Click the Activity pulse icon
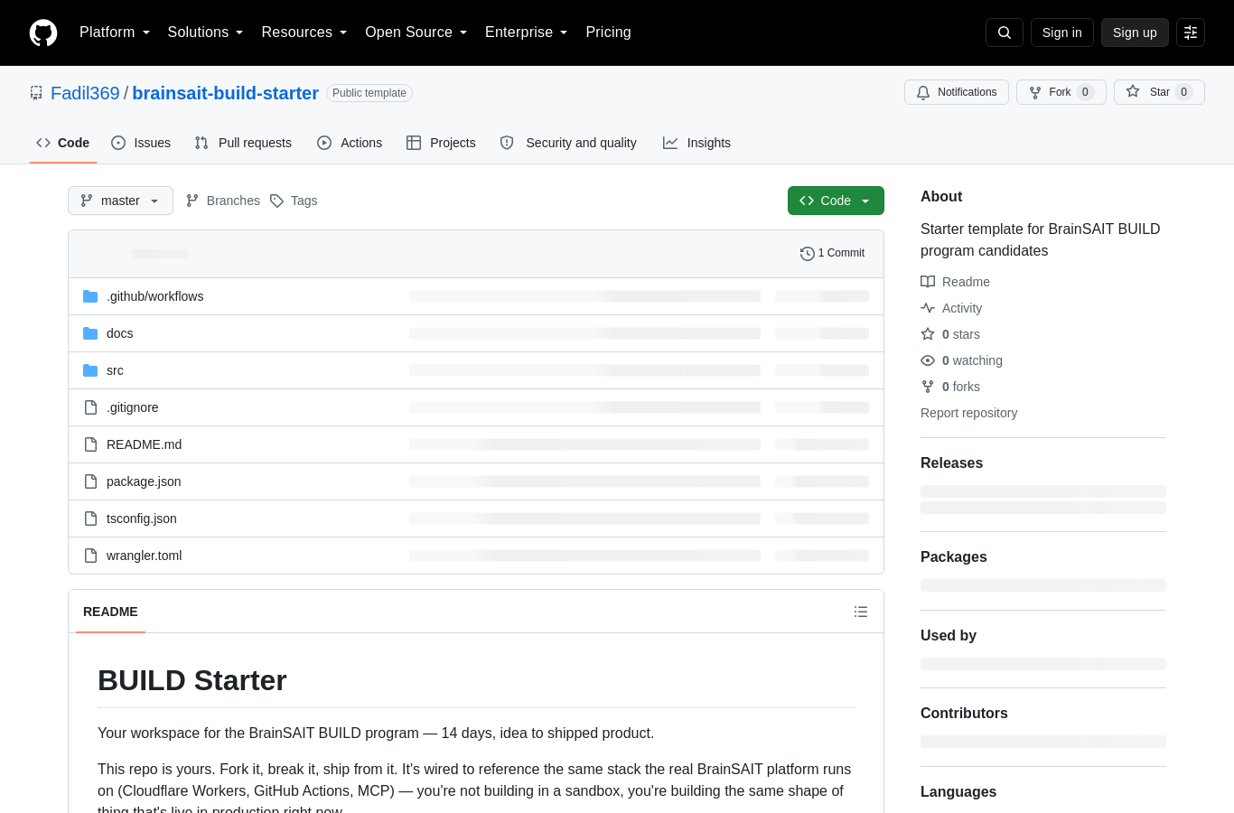Viewport: 1234px width, 813px height. click(928, 308)
